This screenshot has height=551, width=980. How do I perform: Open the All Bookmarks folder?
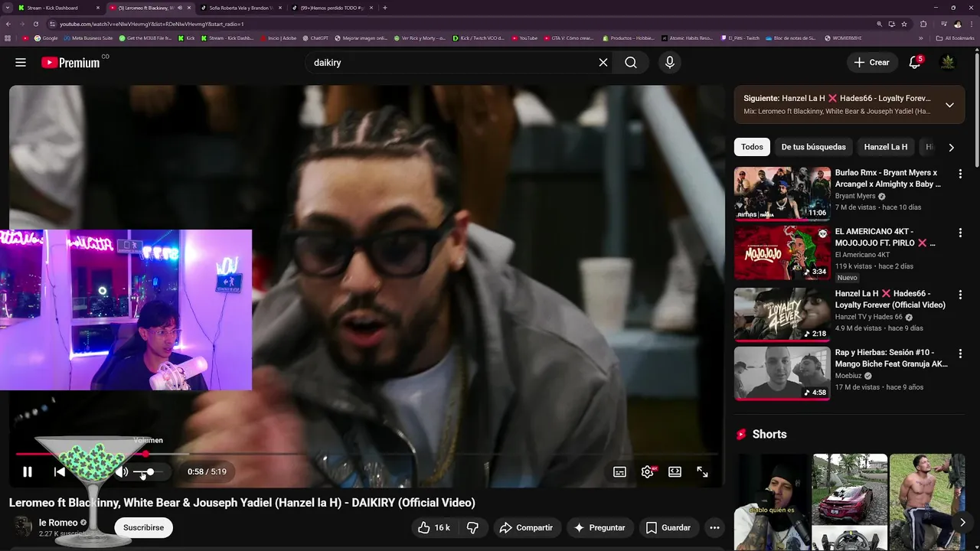[955, 38]
